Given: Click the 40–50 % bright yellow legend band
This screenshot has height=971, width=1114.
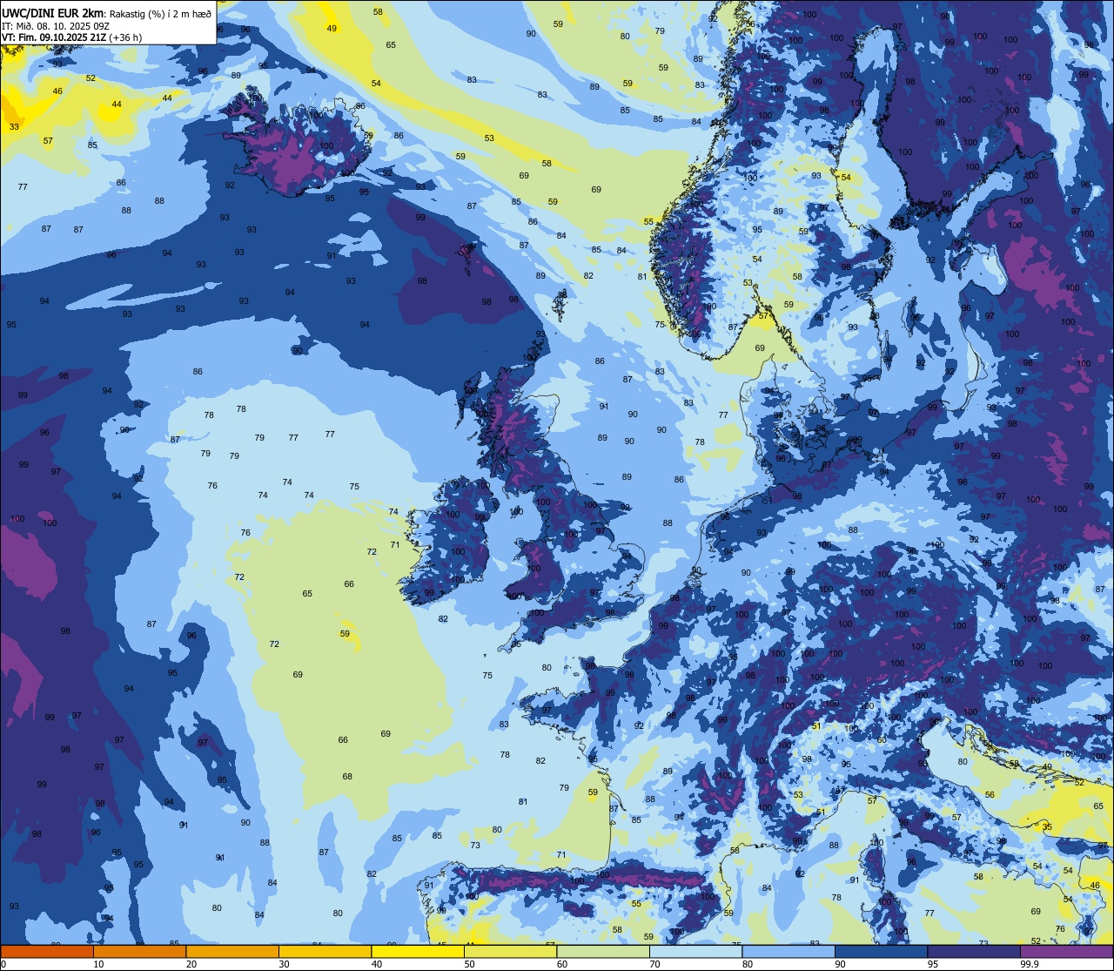Looking at the screenshot, I should coord(418,951).
